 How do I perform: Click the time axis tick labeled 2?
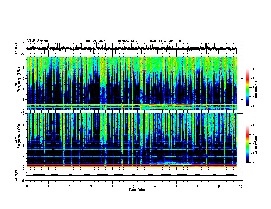[70, 186]
